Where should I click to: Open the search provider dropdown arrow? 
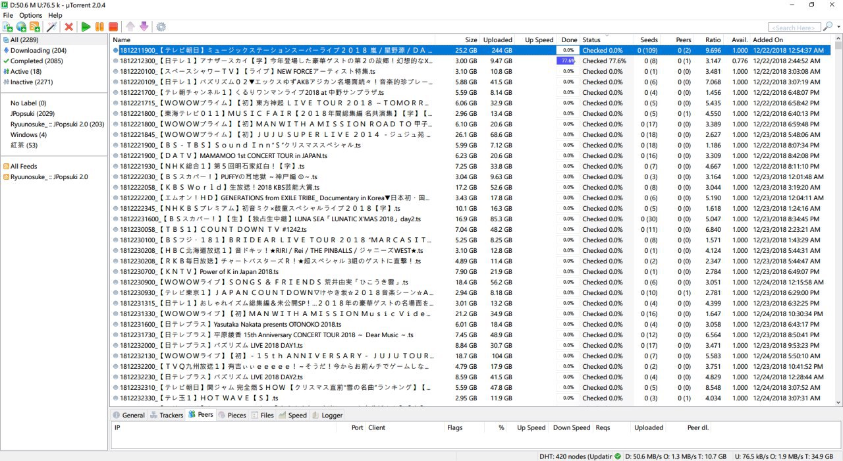click(838, 27)
